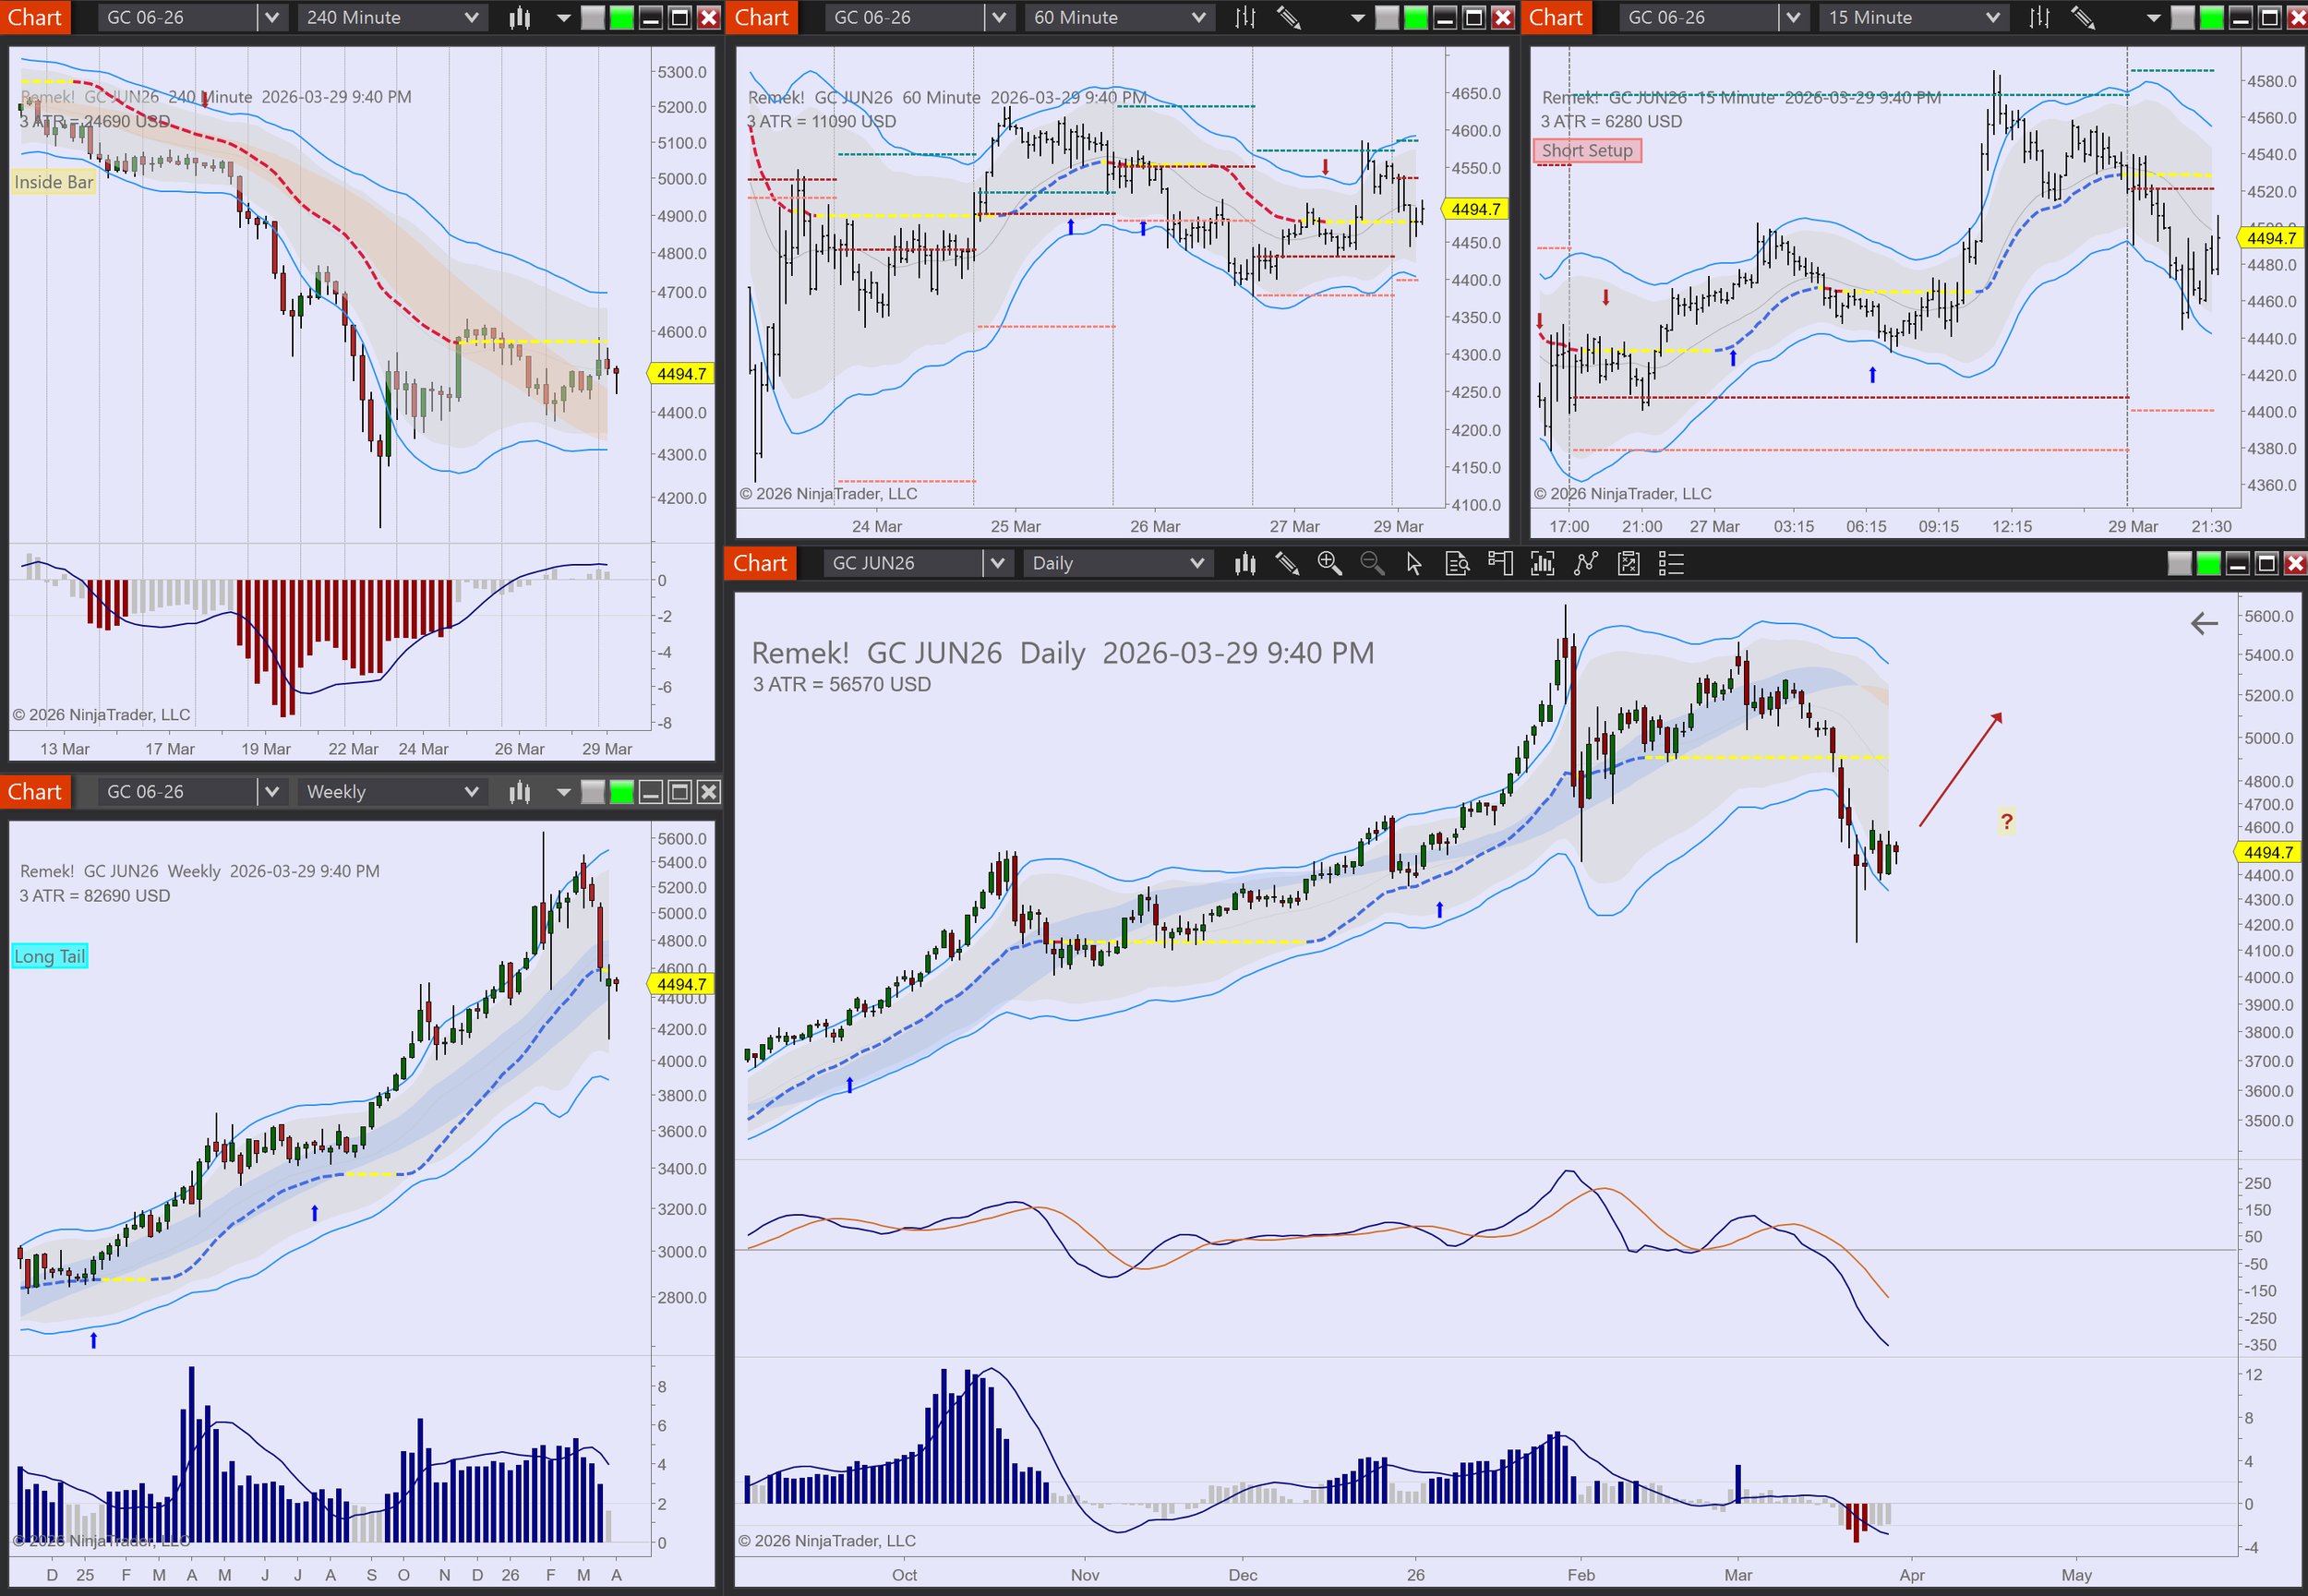Click the back arrow on Daily chart
Screen dimensions: 2308x1596
(2204, 624)
